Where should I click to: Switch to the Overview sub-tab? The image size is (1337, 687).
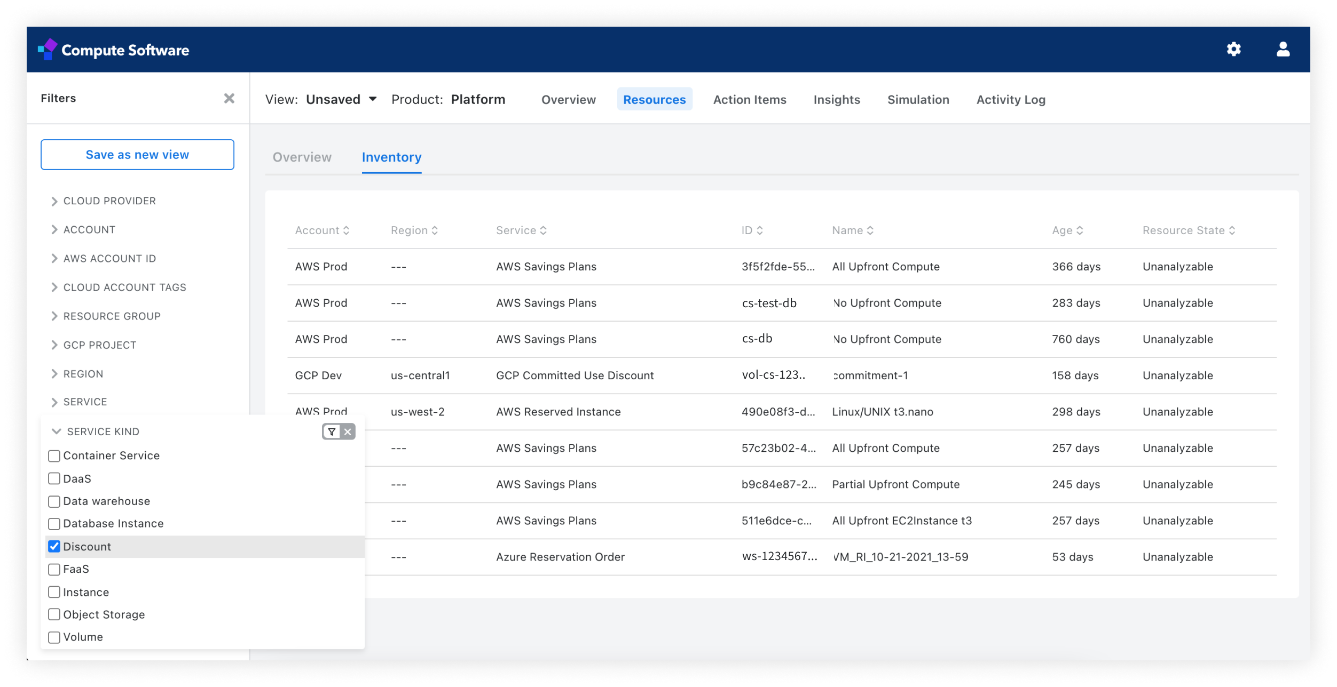[302, 157]
